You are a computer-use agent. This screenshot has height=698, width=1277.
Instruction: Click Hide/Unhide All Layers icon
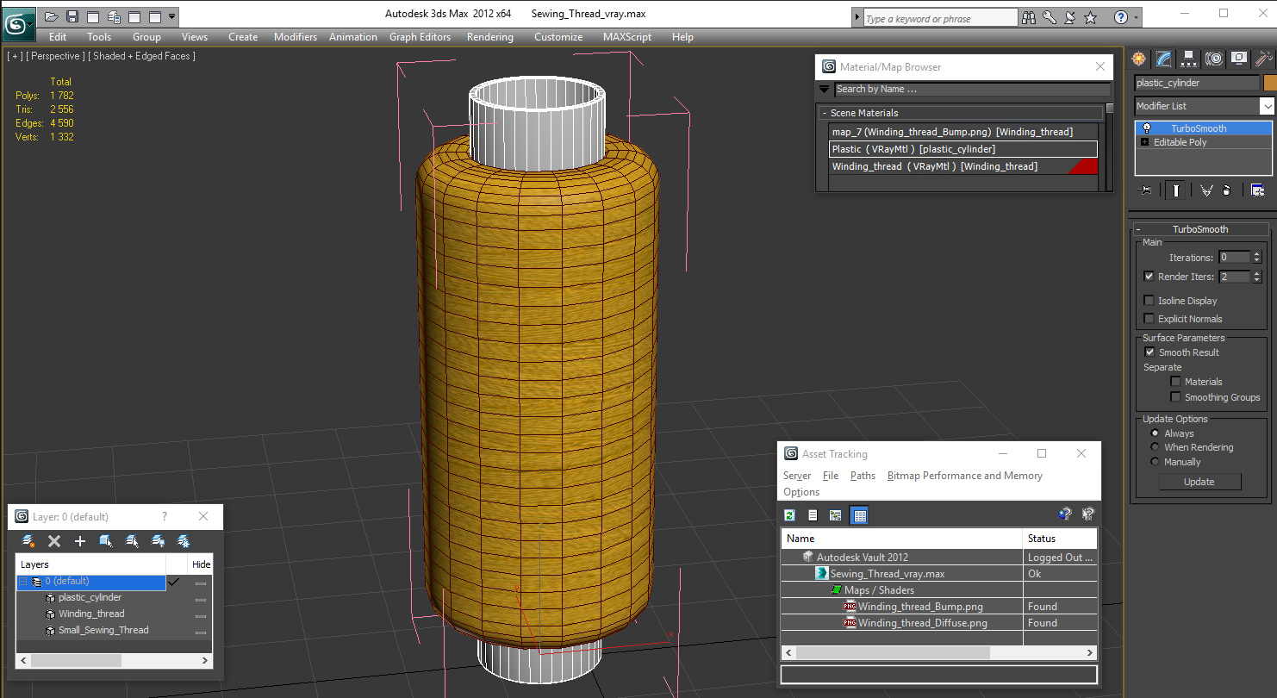tap(158, 541)
